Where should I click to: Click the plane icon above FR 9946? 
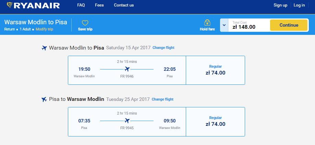point(127,69)
